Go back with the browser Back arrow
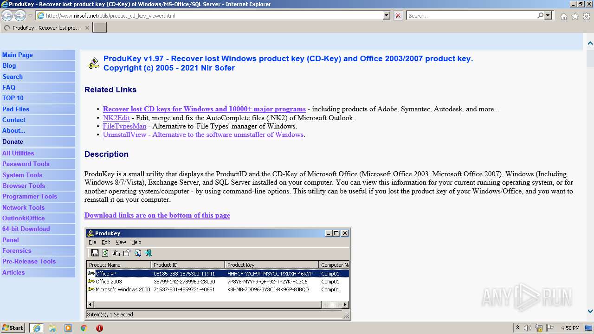Screen dimensions: 594x334 point(7,15)
